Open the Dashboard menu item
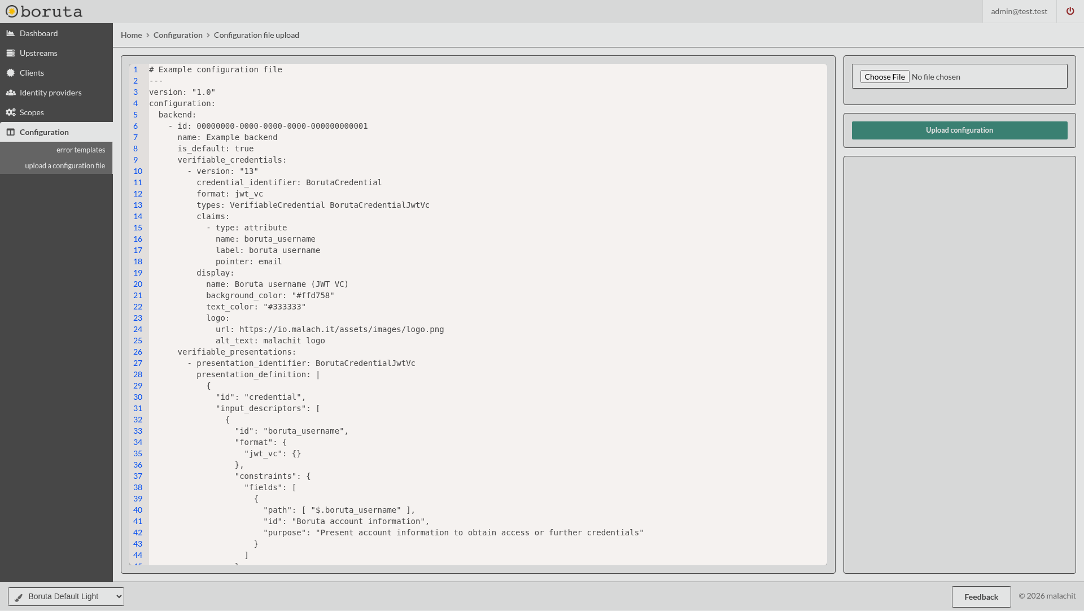This screenshot has height=611, width=1084. 56,33
